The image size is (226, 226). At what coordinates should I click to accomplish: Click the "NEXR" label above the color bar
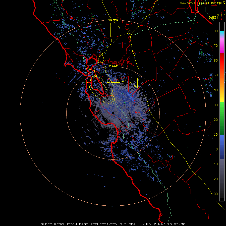[221, 15]
